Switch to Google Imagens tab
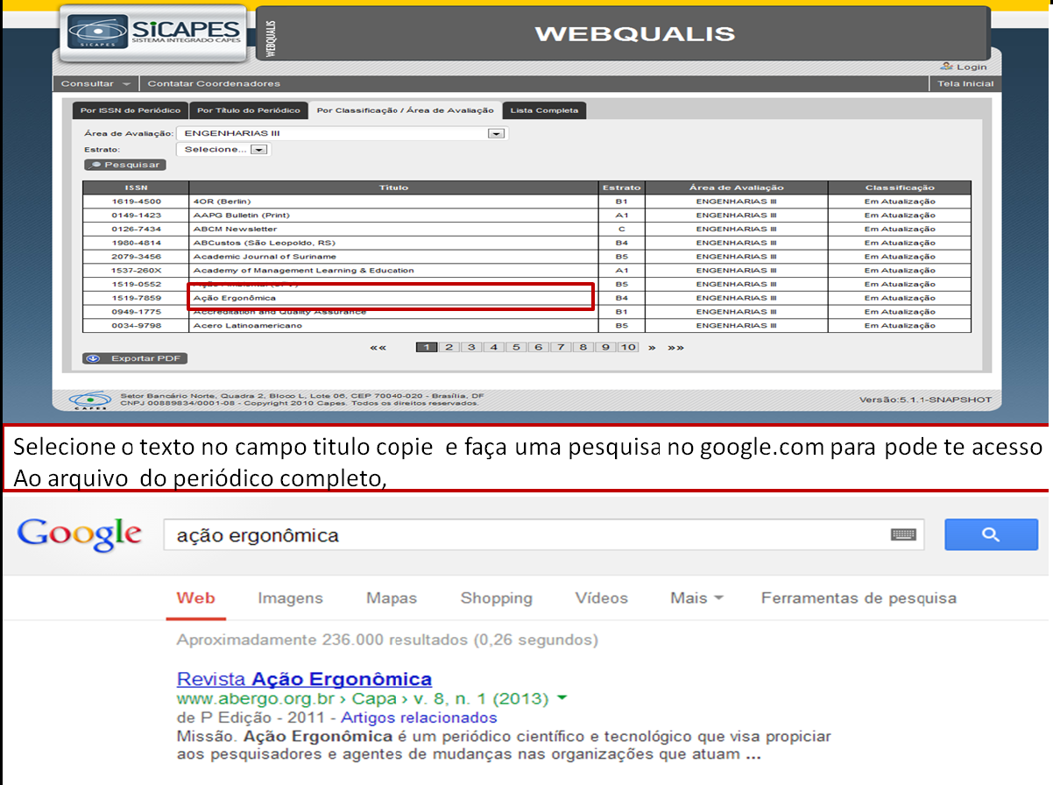Image resolution: width=1053 pixels, height=785 pixels. (290, 598)
